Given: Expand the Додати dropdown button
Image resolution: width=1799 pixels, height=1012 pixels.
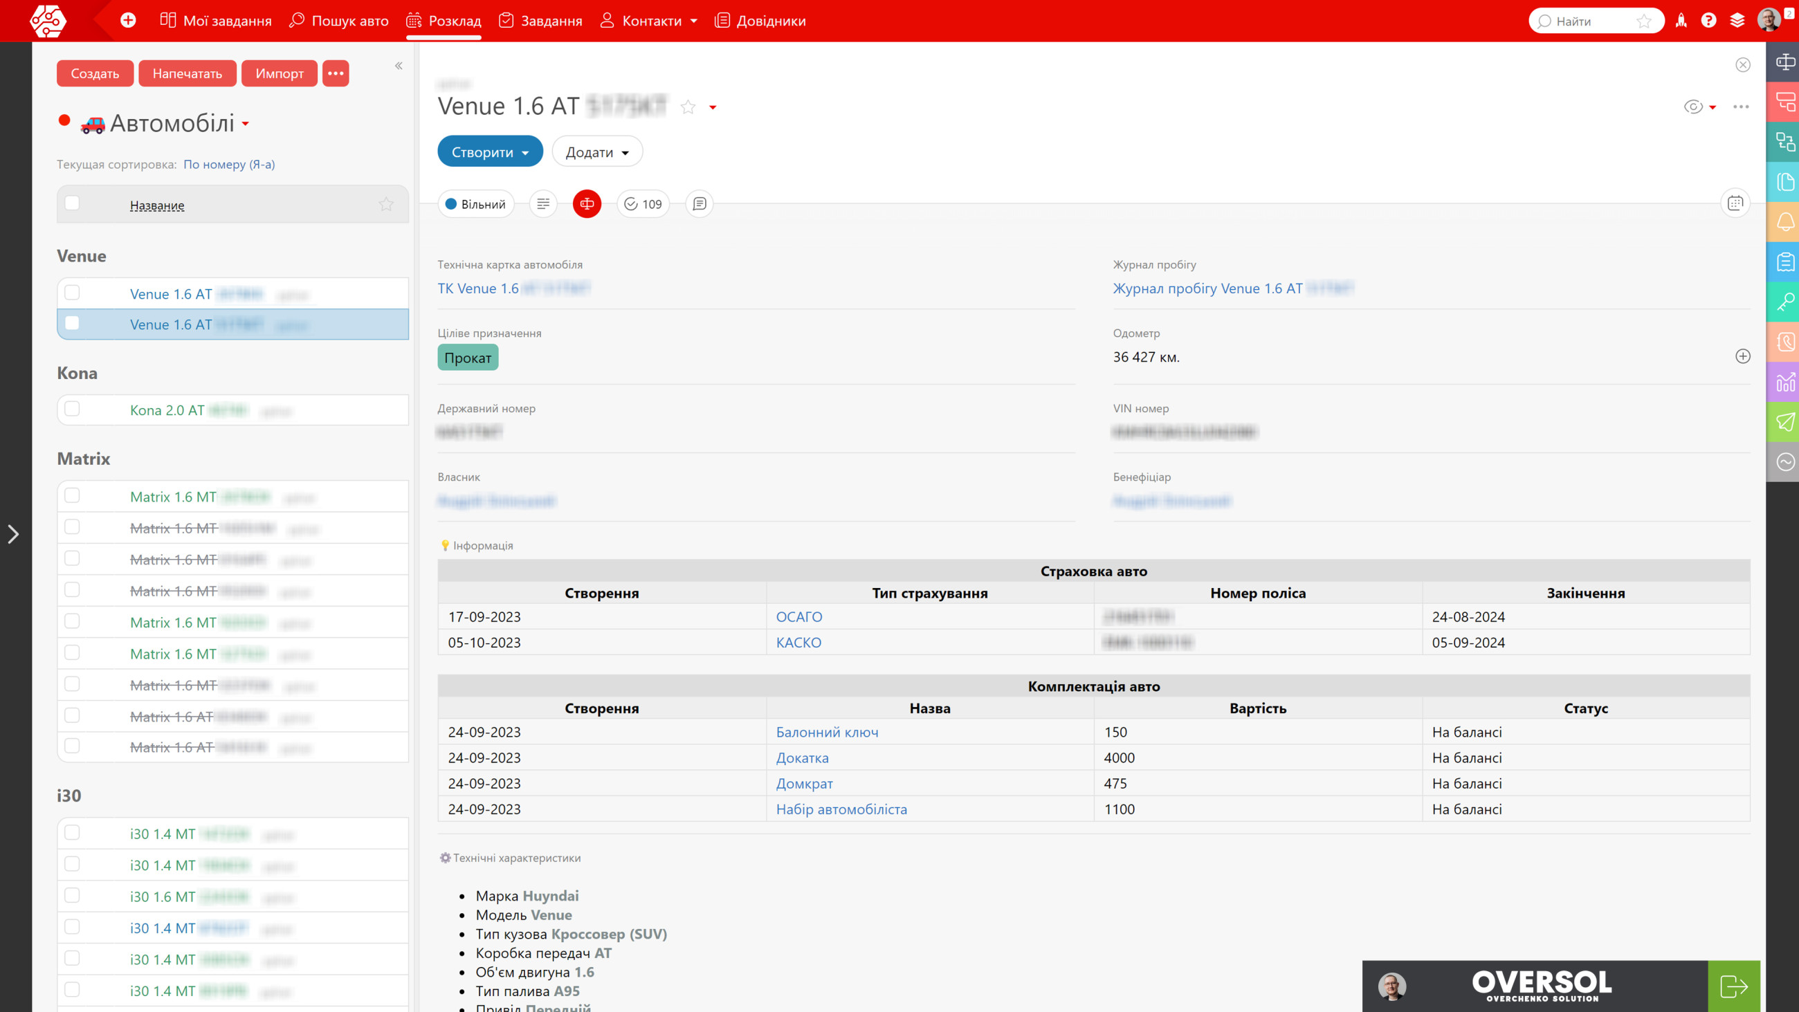Looking at the screenshot, I should tap(596, 151).
